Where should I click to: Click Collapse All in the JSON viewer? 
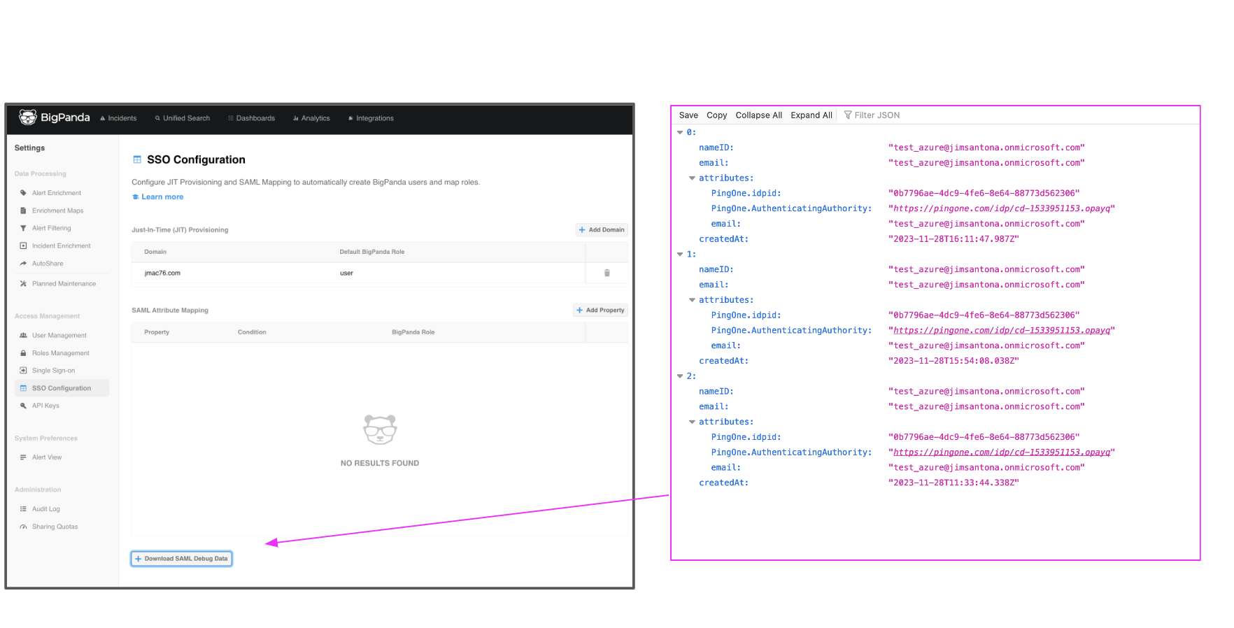[758, 115]
